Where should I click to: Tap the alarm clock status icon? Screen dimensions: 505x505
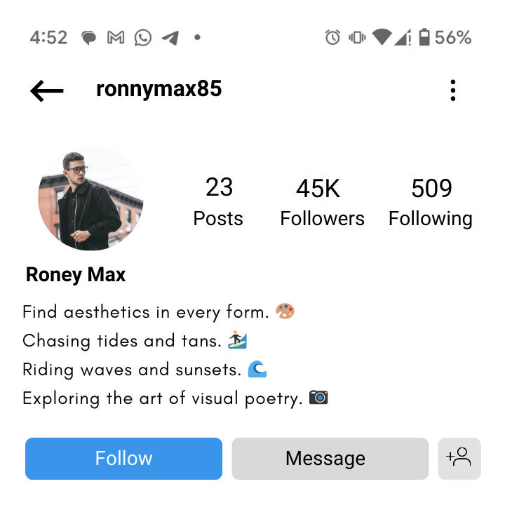pyautogui.click(x=332, y=37)
